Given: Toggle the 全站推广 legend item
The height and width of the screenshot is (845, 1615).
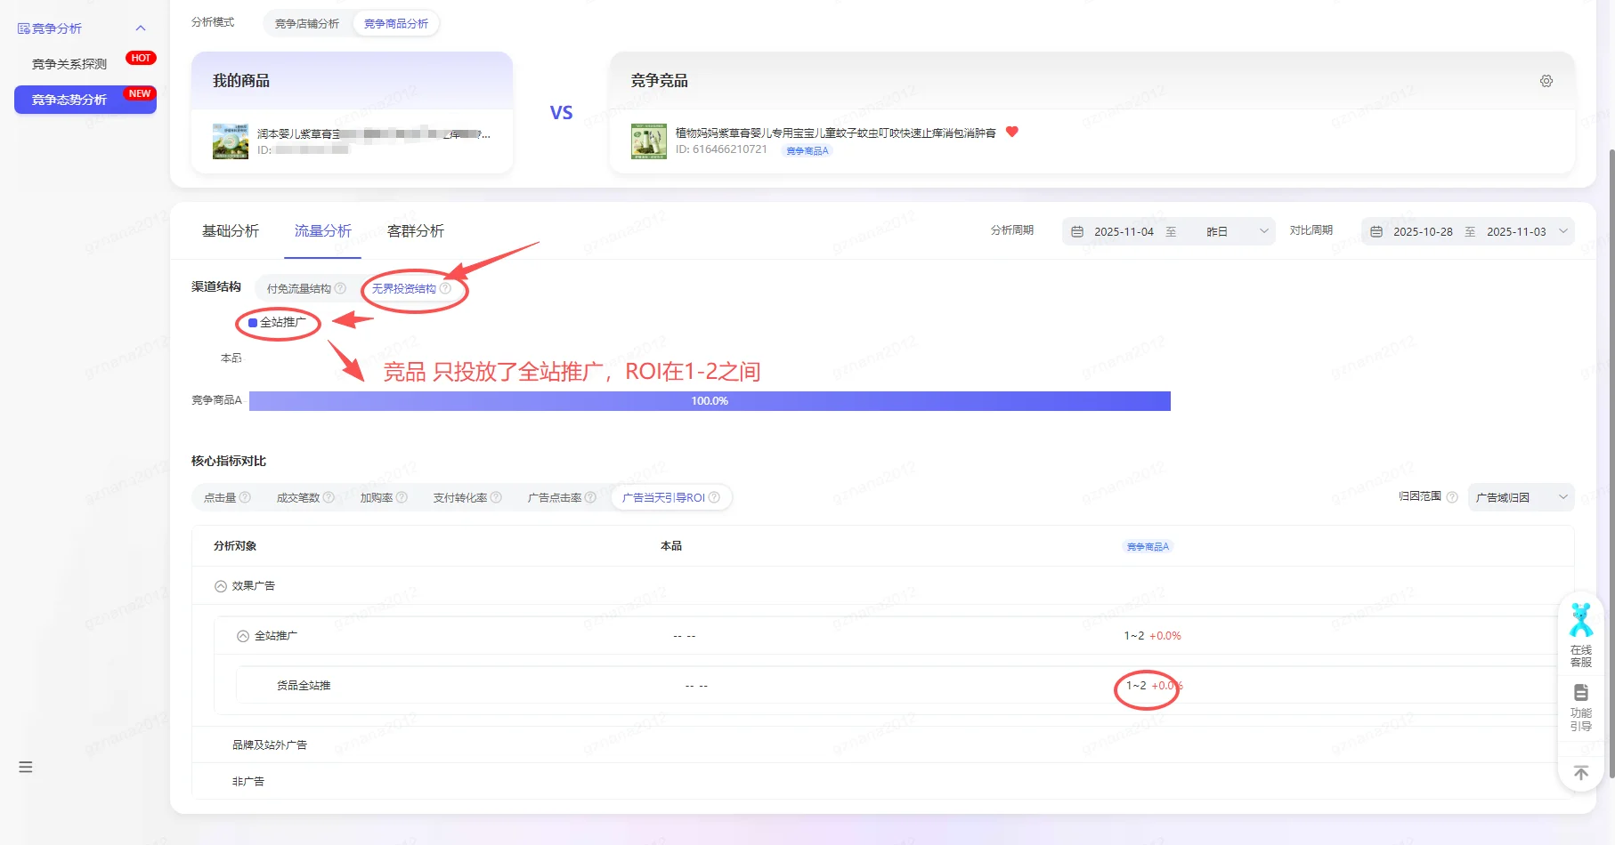Looking at the screenshot, I should [x=277, y=322].
